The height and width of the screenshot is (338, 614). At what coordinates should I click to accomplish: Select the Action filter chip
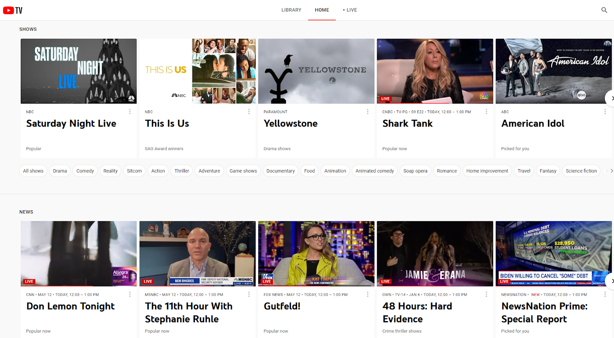pyautogui.click(x=158, y=171)
